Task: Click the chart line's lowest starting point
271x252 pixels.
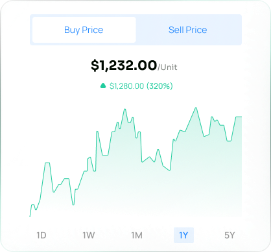Action: [x=30, y=216]
